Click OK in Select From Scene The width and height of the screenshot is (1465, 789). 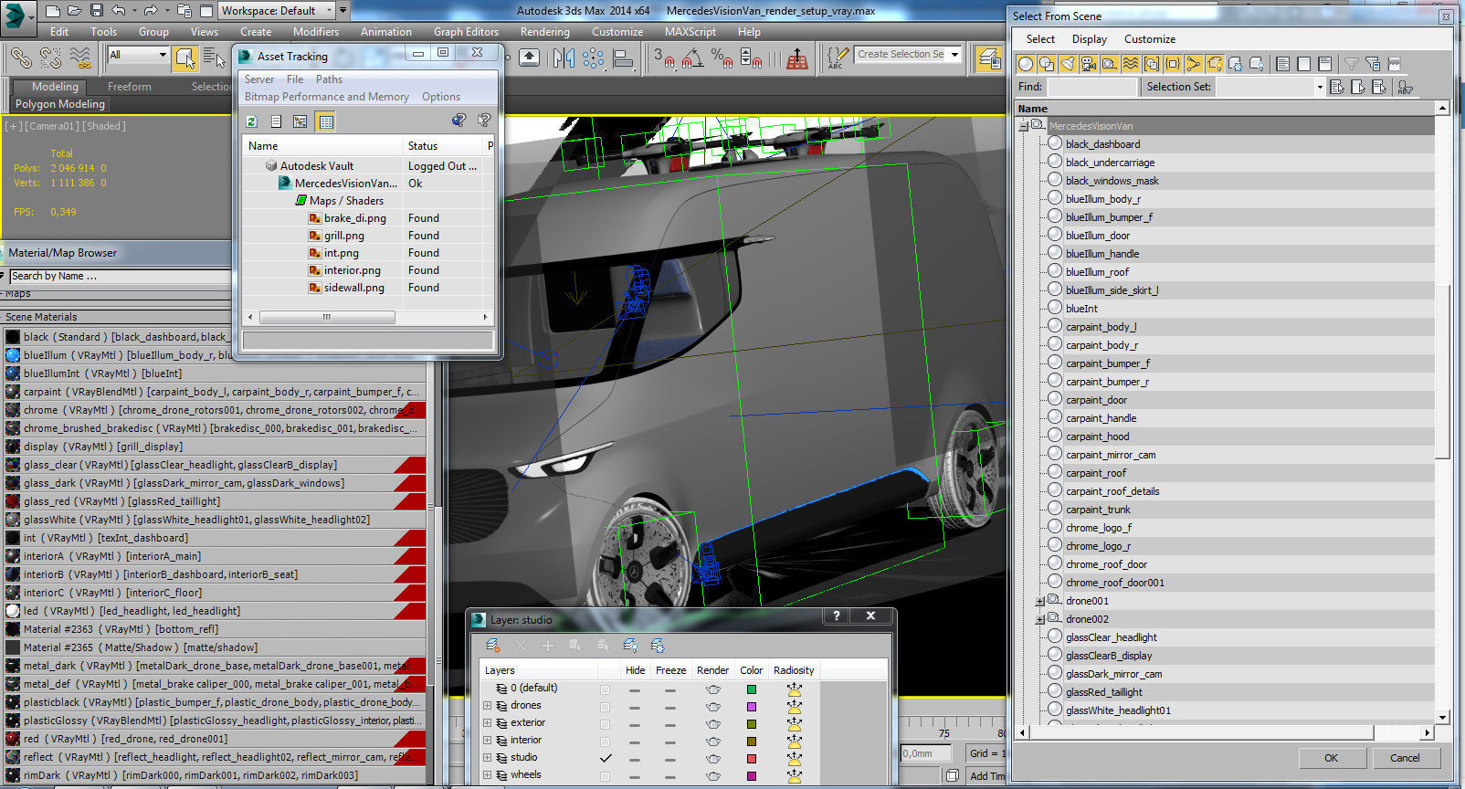[1332, 758]
